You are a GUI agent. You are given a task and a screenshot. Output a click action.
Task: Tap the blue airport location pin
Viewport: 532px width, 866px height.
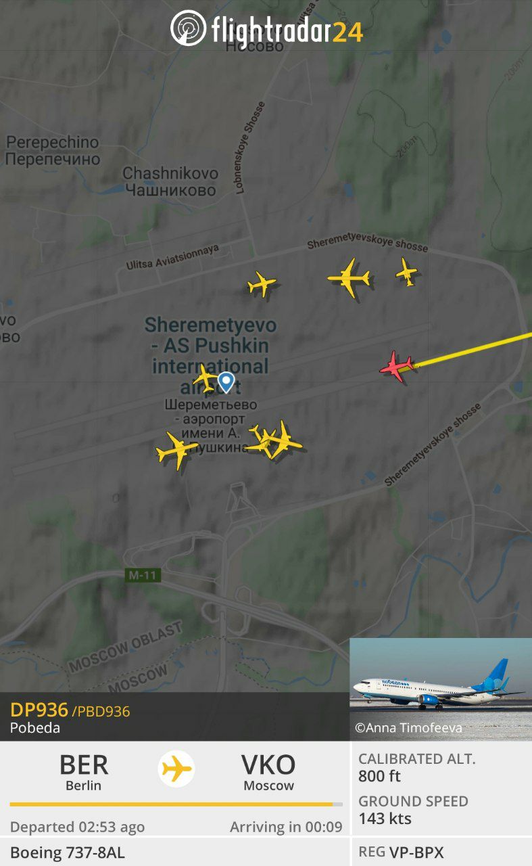pyautogui.click(x=226, y=382)
